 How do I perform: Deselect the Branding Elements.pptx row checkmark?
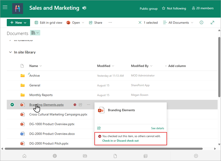tap(12, 105)
